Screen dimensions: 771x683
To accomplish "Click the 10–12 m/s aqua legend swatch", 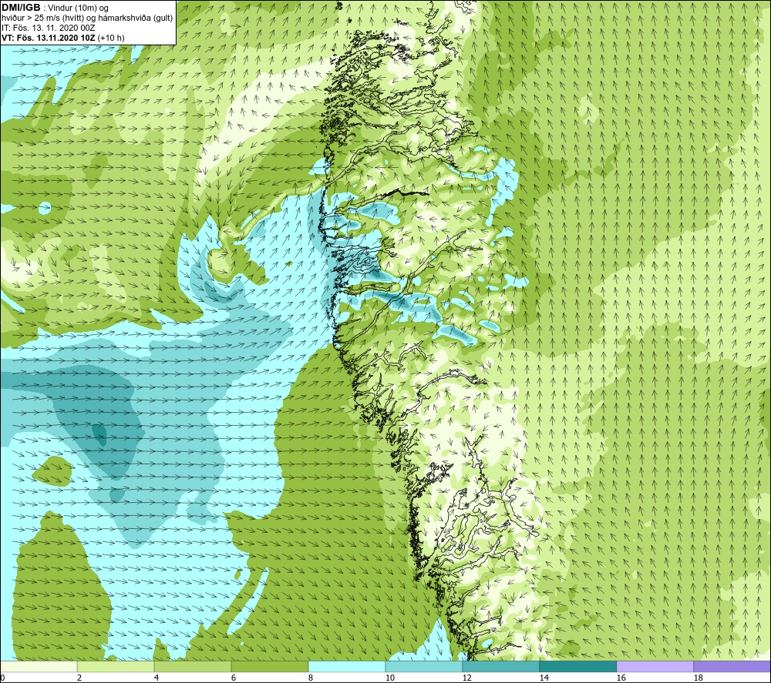I will click(x=424, y=666).
